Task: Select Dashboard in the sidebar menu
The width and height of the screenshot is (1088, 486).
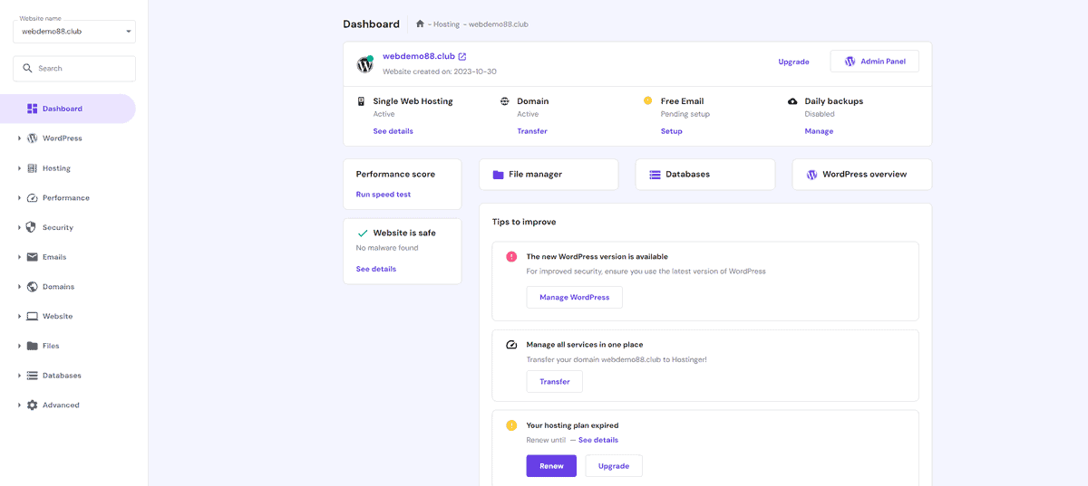Action: point(68,109)
